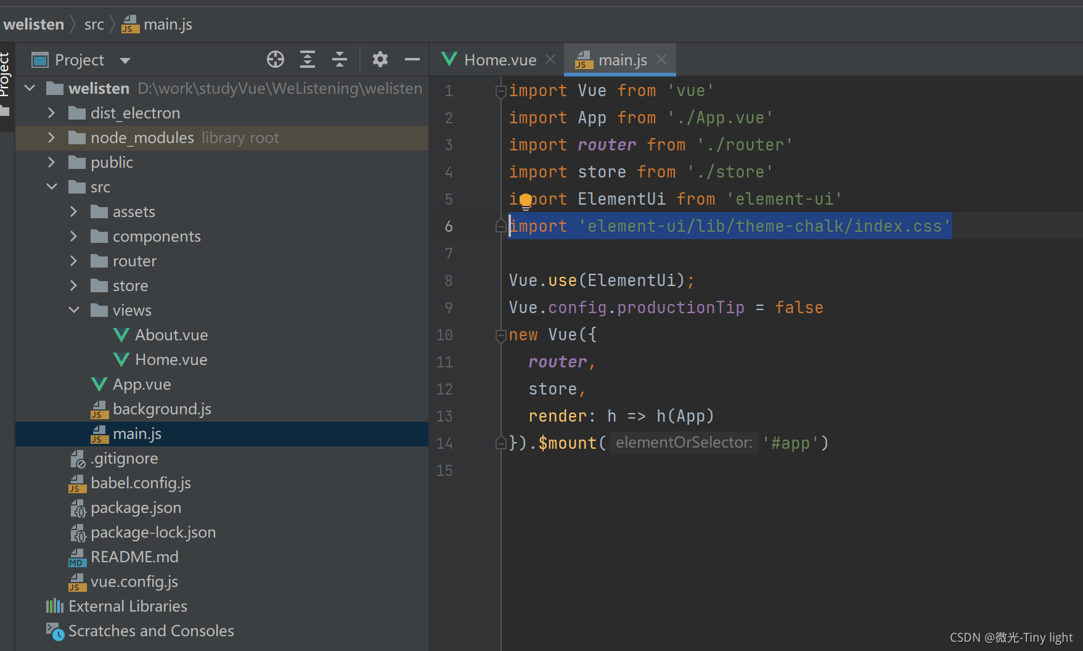1083x651 pixels.
Task: Collapse the welisten root folder
Action: [30, 88]
